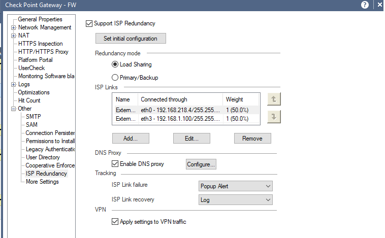This screenshot has width=385, height=238.
Task: Click Add... to create ISP link
Action: (x=131, y=139)
